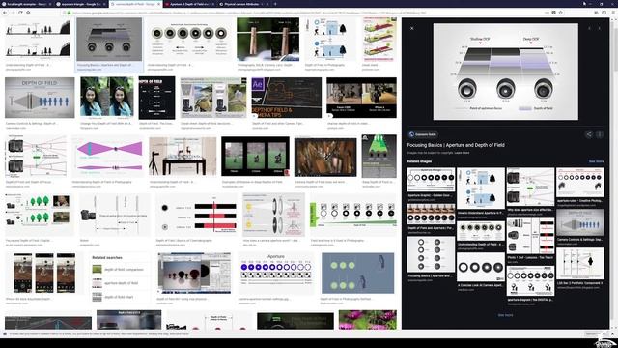Open a new browser tab
618x348 pixels.
[274, 4]
